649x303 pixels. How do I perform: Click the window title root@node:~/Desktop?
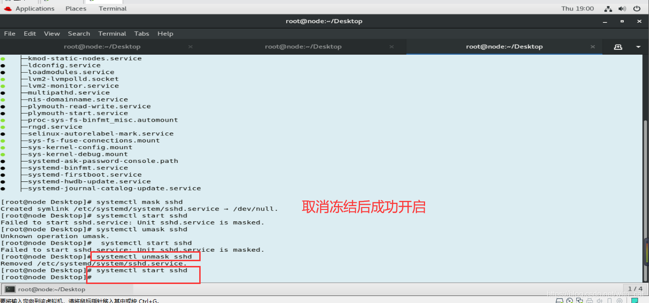pos(324,21)
